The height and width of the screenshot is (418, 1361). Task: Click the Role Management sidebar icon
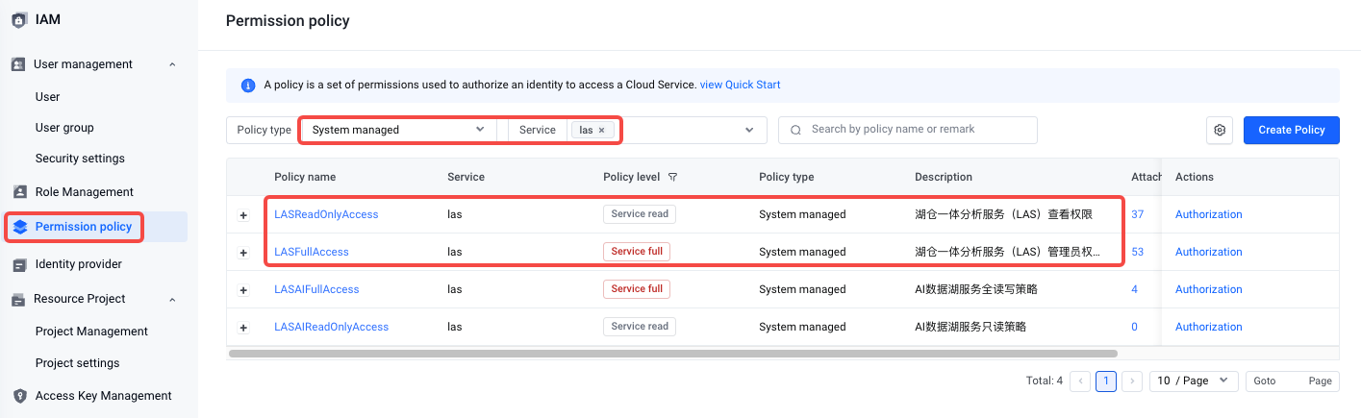coord(18,192)
